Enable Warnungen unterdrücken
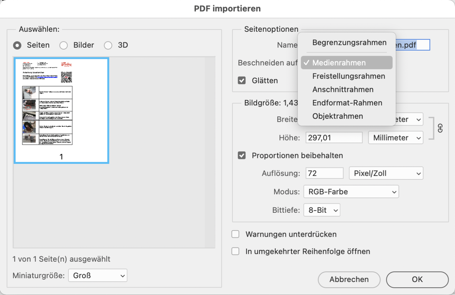455x295 pixels. click(x=235, y=234)
